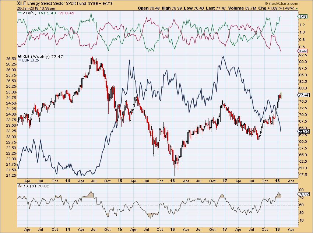Click year '18' on the bottom RSI time axis
The image size is (313, 233).
tap(278, 229)
